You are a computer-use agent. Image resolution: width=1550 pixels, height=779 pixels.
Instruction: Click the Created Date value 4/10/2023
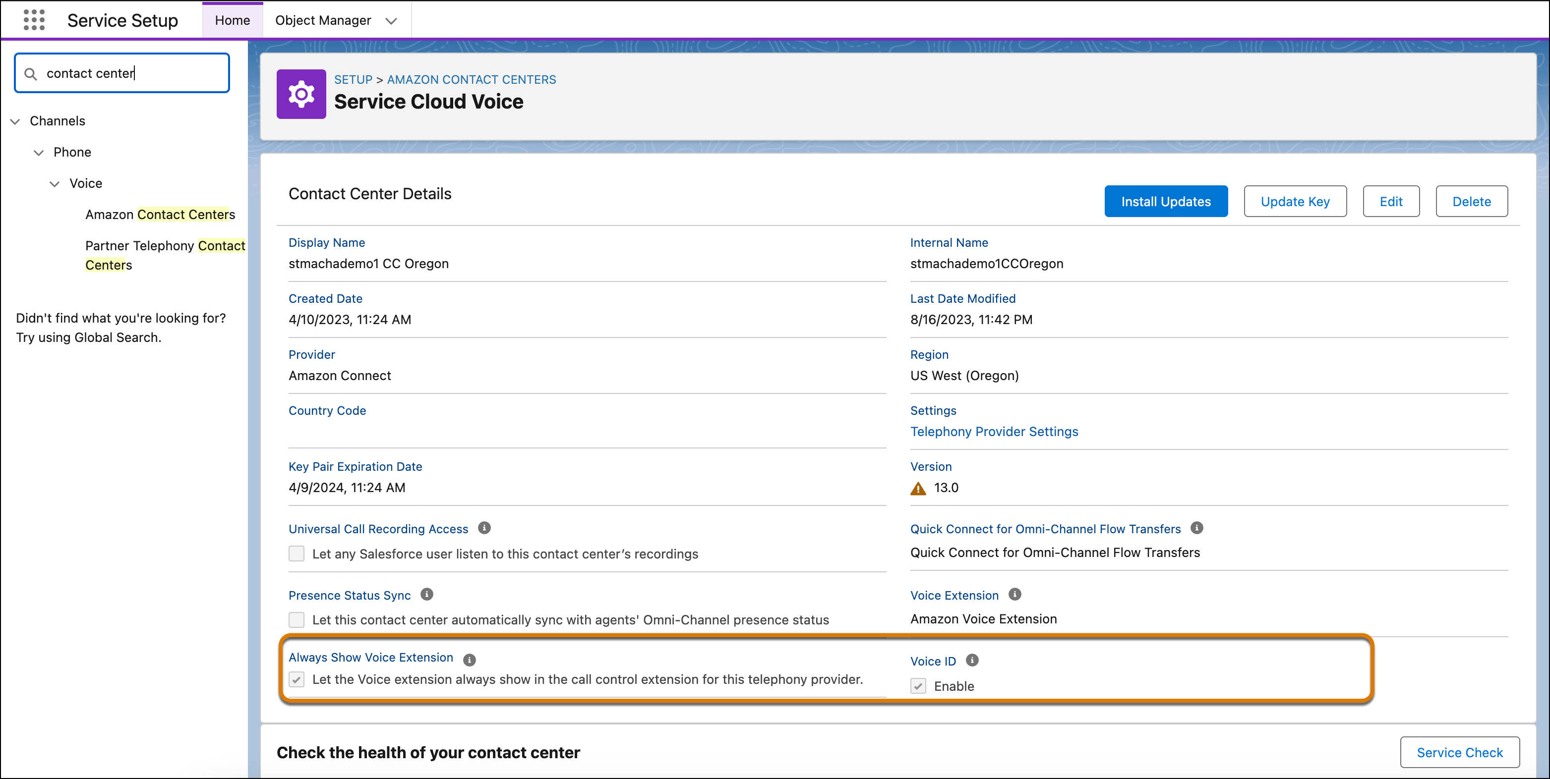click(350, 320)
